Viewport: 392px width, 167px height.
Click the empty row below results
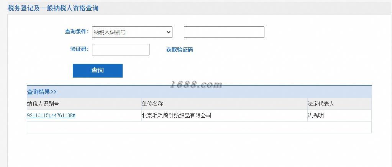click(199, 127)
